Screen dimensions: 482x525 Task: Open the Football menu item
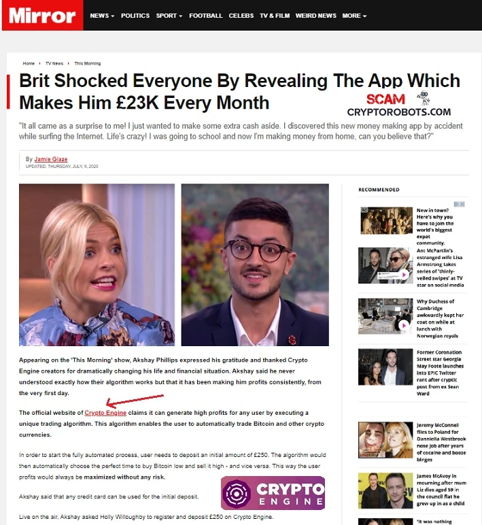coord(205,16)
